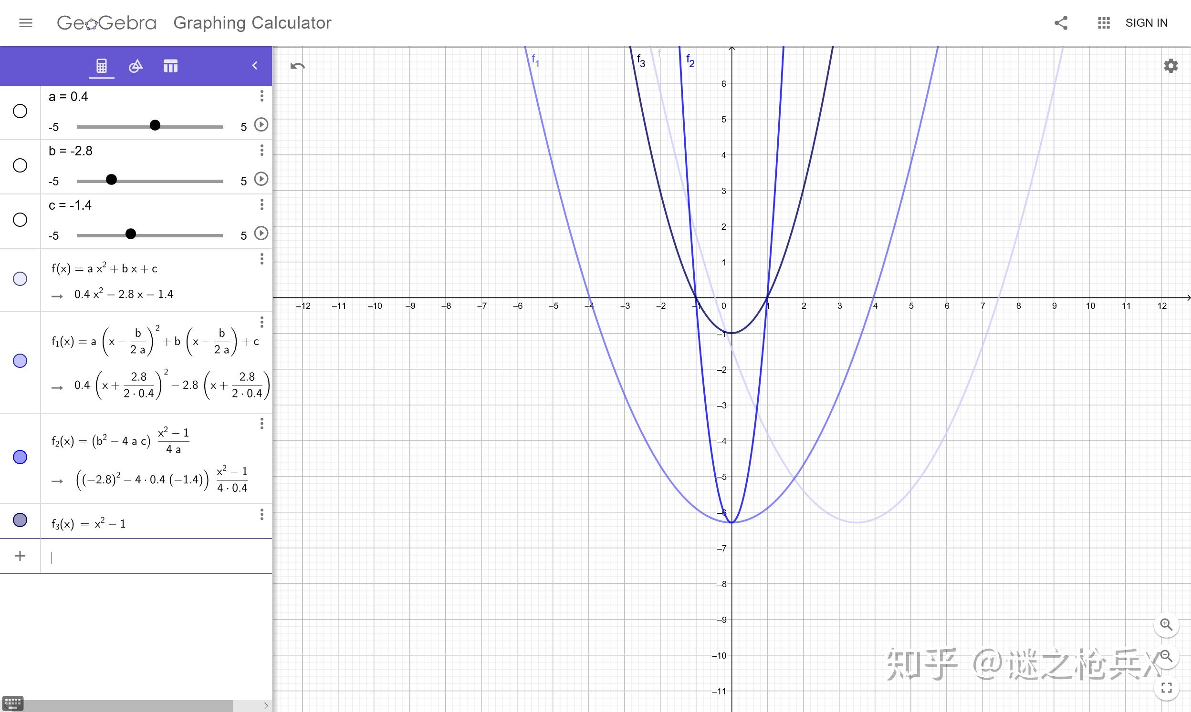The height and width of the screenshot is (712, 1191).
Task: Hide the f3(x) parabola
Action: [x=20, y=520]
